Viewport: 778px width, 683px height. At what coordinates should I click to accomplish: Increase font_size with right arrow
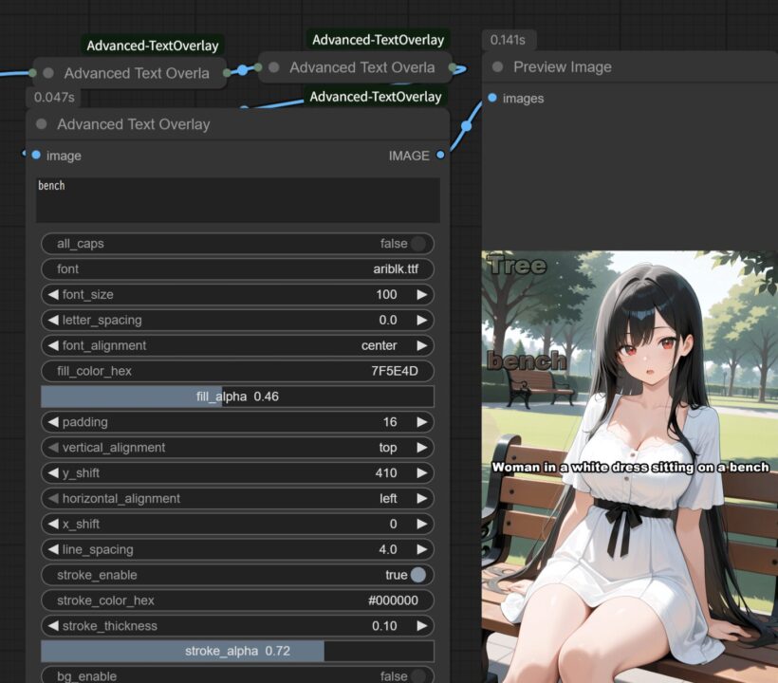[422, 295]
